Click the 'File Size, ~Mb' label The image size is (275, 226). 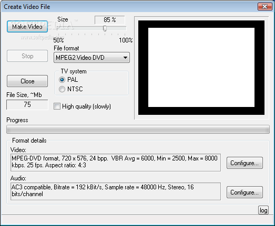point(24,95)
